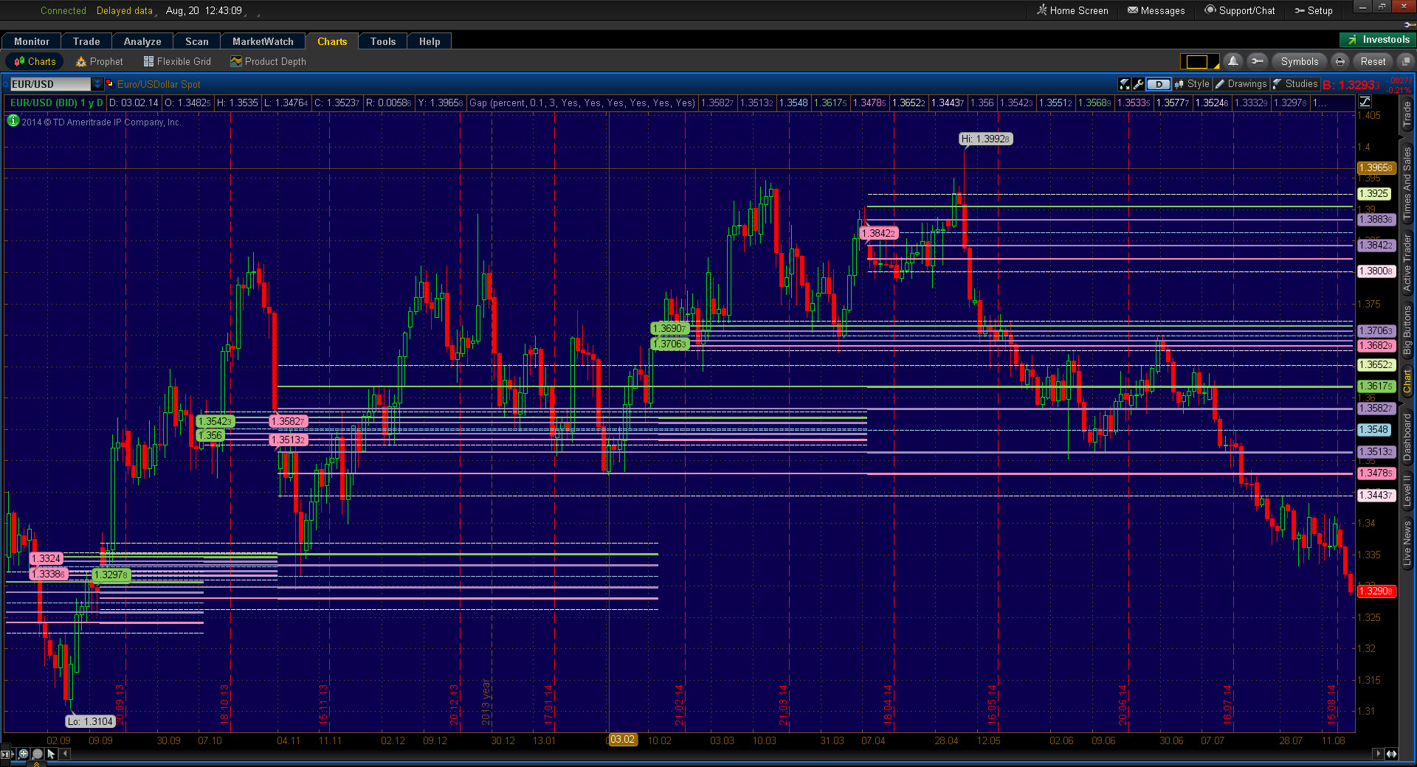The image size is (1417, 767).
Task: Click the zoom in magnifier icon
Action: click(23, 754)
